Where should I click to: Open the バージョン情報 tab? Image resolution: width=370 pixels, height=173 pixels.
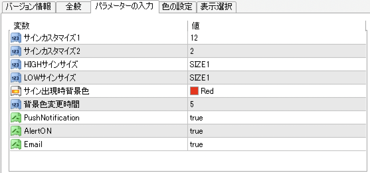click(x=28, y=7)
